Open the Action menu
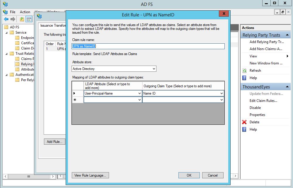The image size is (293, 188). (x=25, y=12)
